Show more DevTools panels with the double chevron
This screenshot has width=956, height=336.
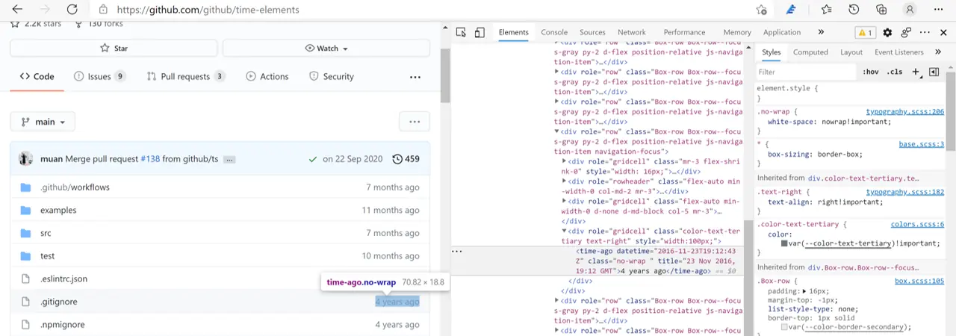(x=821, y=32)
